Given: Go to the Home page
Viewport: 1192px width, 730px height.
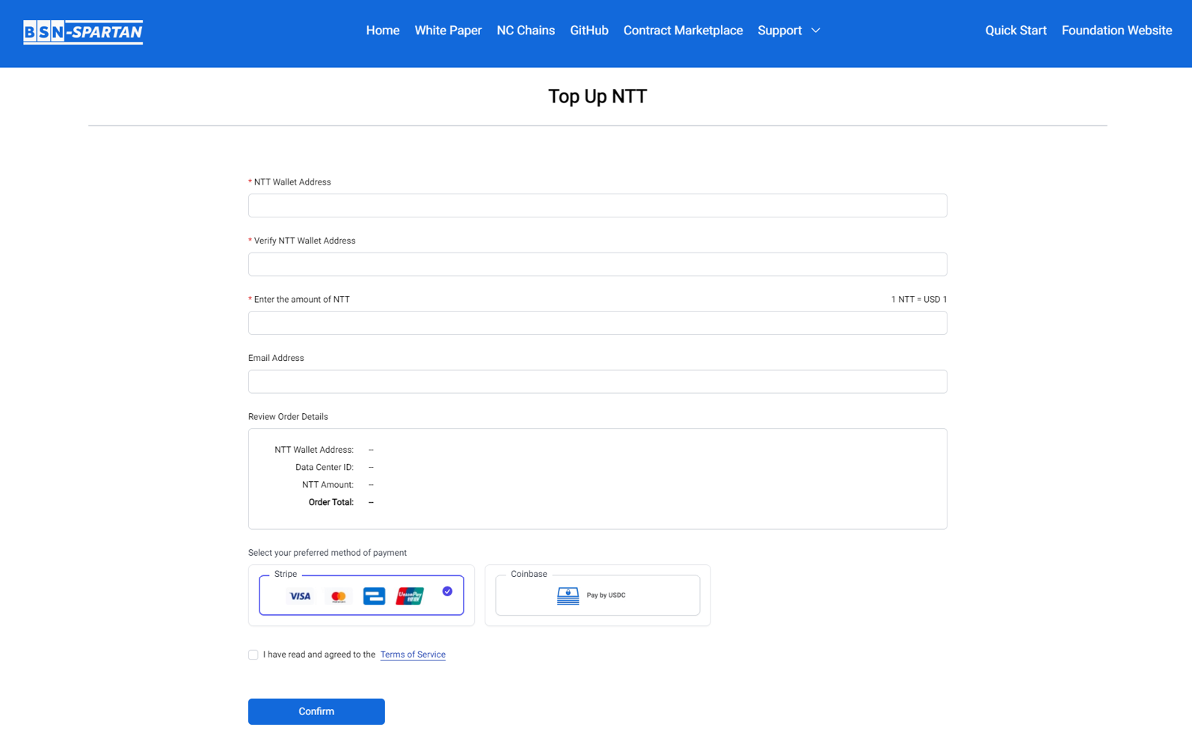Looking at the screenshot, I should click(382, 31).
